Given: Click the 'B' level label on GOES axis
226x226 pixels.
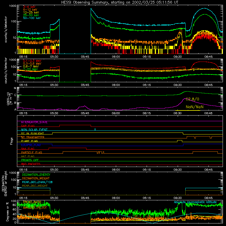Looking at the screenshot, I should (x=15, y=103).
